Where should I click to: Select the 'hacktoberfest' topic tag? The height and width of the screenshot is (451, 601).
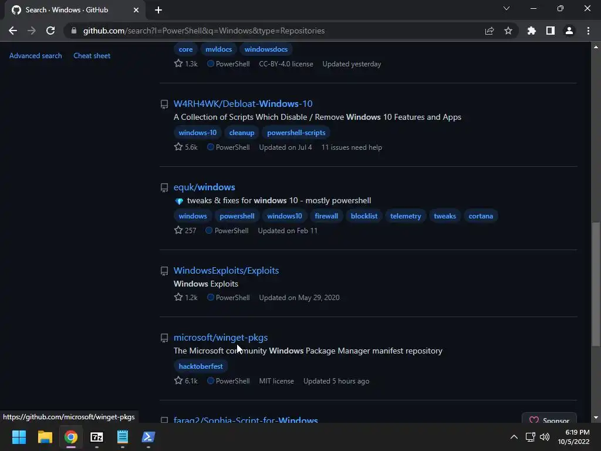(x=201, y=366)
